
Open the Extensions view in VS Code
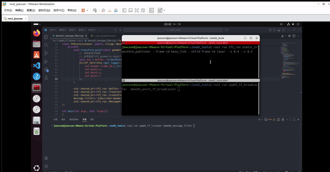click(46, 70)
